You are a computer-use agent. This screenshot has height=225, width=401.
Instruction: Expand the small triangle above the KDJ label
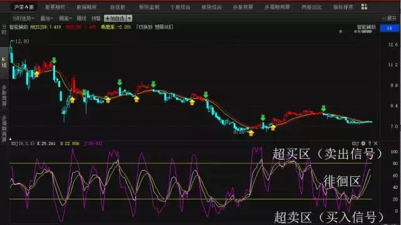(10, 139)
